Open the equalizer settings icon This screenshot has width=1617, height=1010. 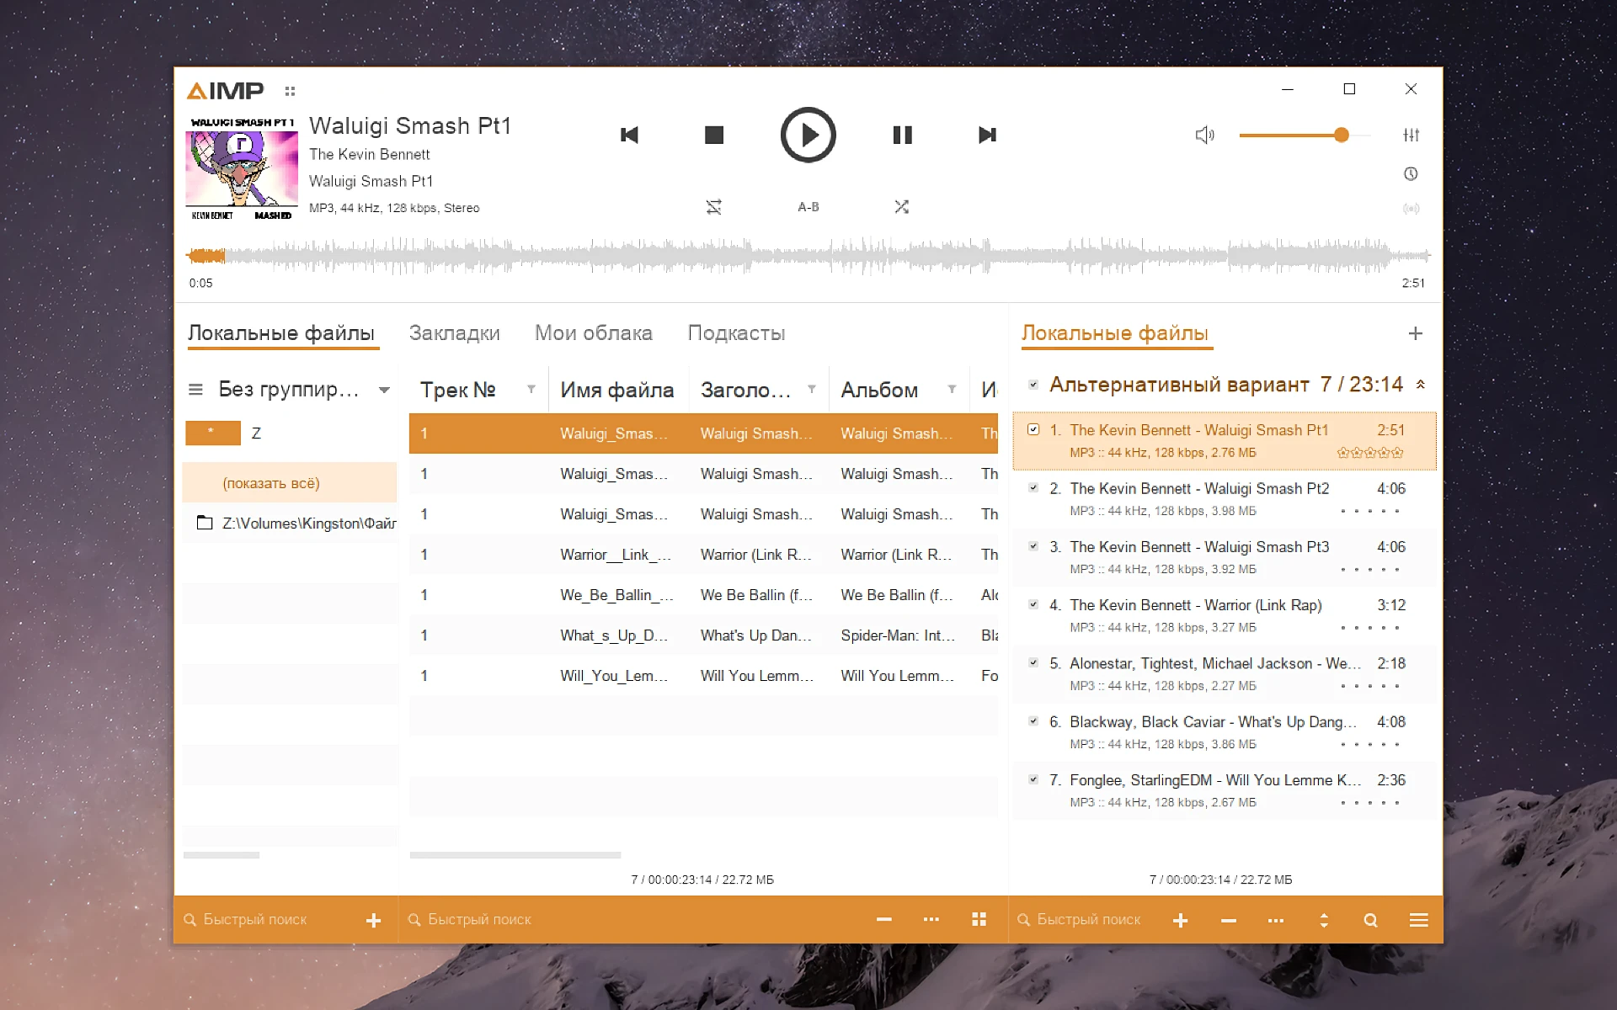[1412, 135]
